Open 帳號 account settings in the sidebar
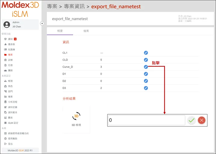Viewport: 216px width, 154px height. pyautogui.click(x=8, y=81)
